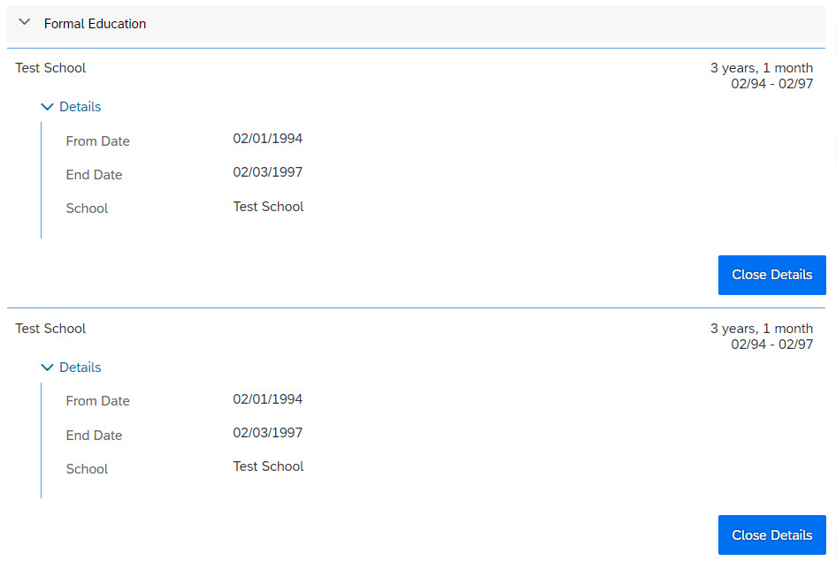Click the Formal Education section title
This screenshot has width=836, height=561.
(x=95, y=24)
